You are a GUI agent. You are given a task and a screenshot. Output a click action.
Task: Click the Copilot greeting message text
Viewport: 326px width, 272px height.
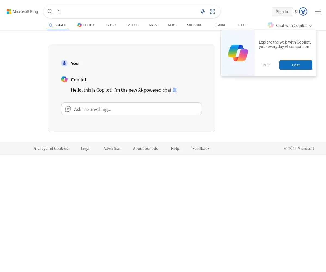[121, 90]
